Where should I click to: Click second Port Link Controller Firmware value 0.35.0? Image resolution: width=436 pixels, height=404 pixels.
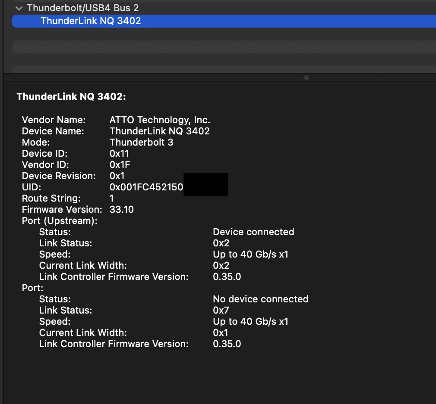[x=227, y=344]
